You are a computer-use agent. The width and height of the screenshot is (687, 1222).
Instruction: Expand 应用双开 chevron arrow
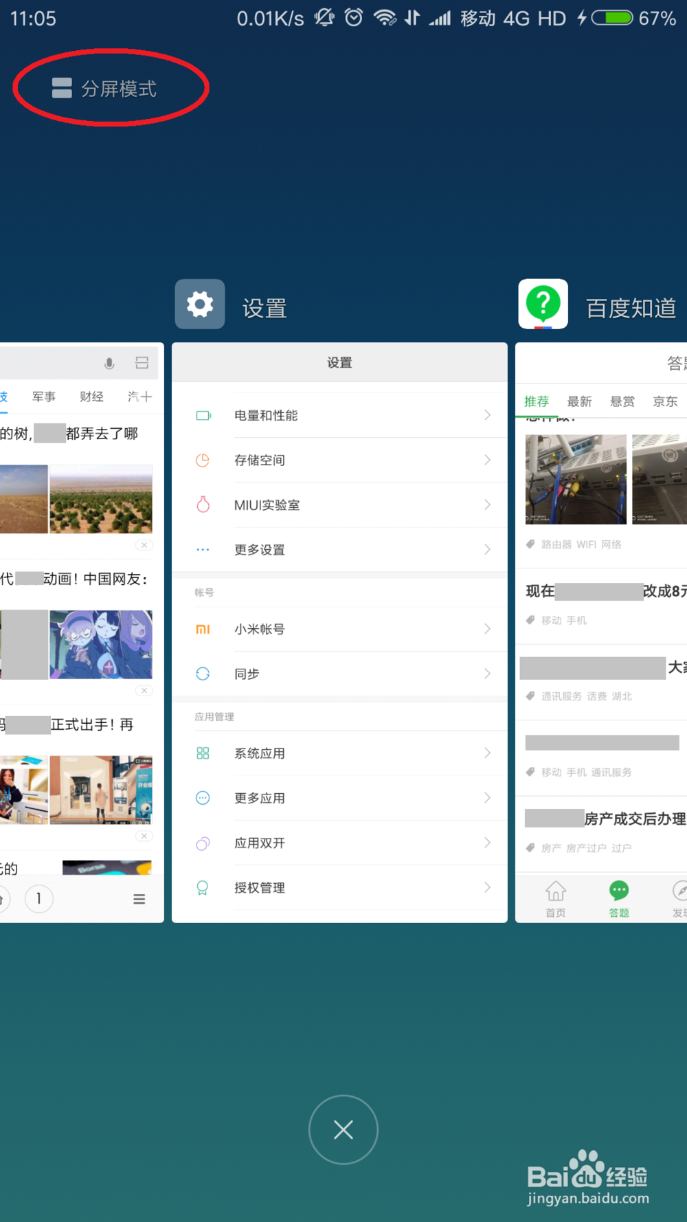tap(487, 843)
